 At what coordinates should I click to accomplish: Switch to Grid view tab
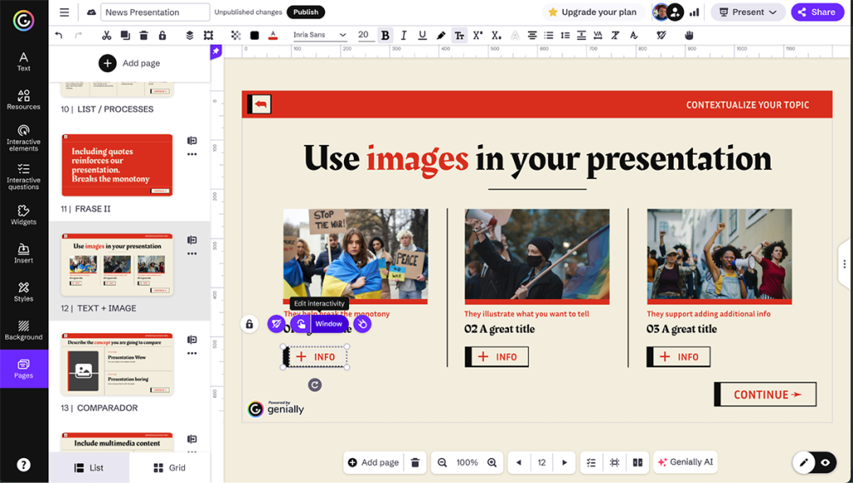[170, 468]
